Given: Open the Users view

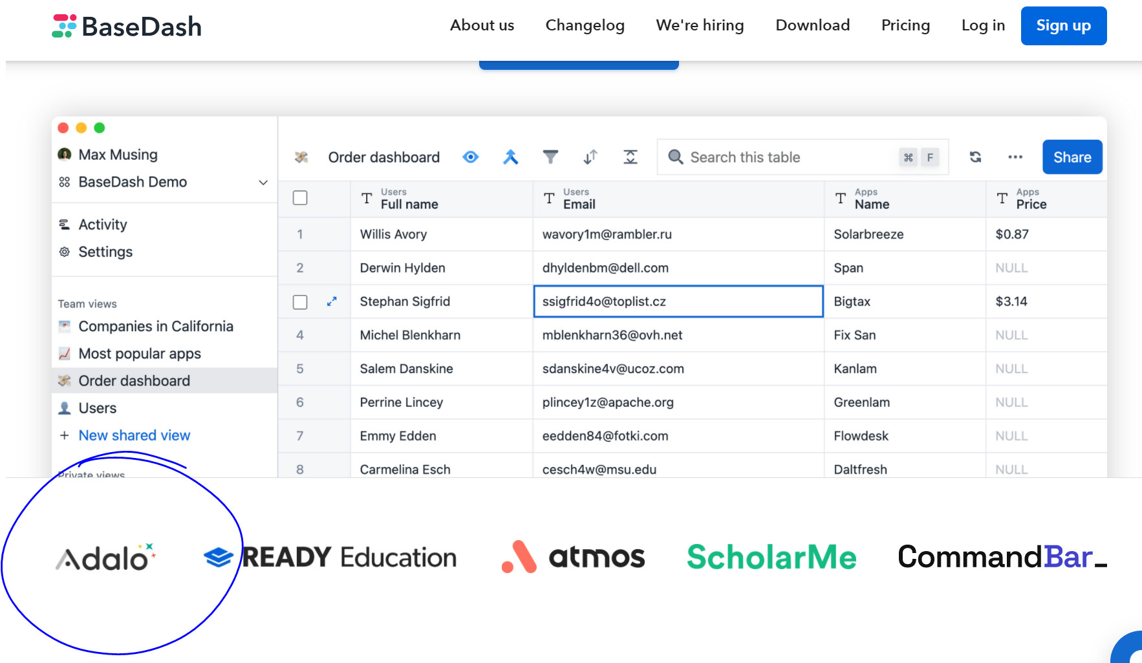Looking at the screenshot, I should 98,408.
